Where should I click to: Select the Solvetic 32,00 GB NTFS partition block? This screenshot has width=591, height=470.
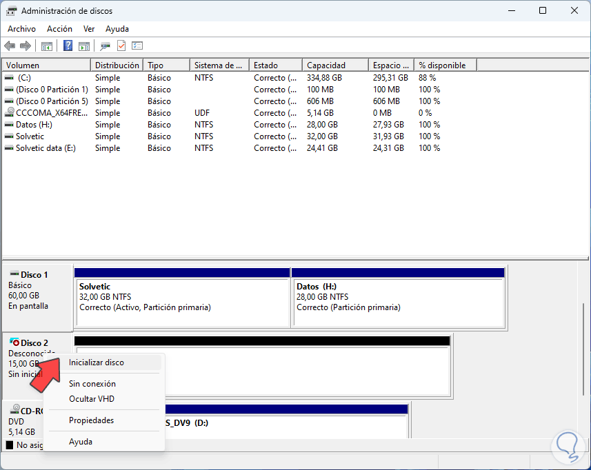pos(183,298)
